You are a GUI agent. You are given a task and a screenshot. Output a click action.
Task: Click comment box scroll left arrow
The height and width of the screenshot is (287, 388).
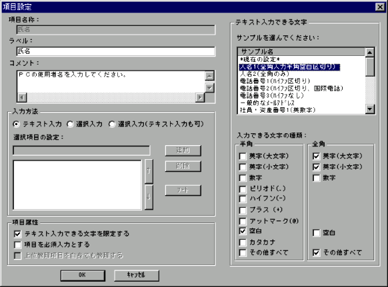[x=22, y=98]
